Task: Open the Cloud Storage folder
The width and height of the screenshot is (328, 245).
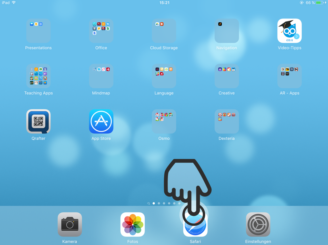Action: tap(164, 31)
